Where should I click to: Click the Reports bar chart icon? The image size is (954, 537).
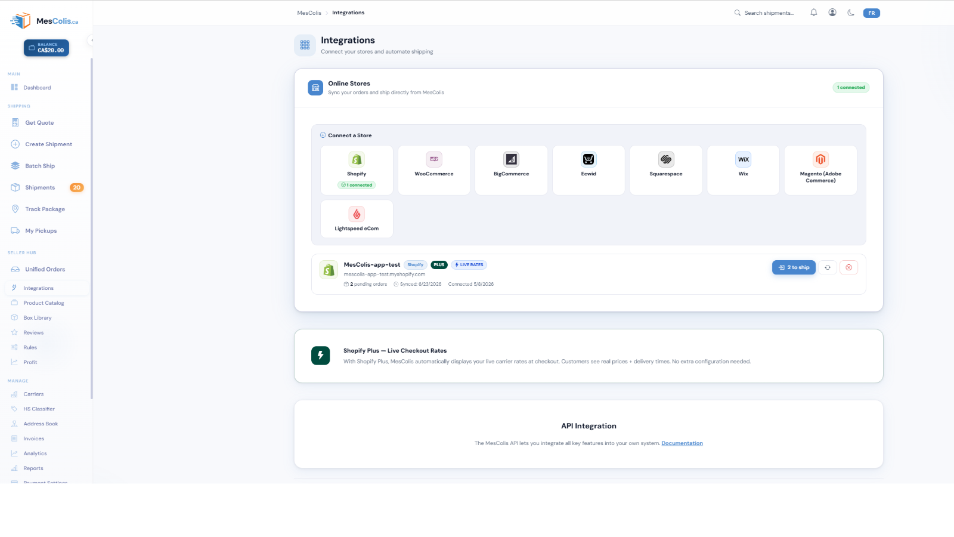14,468
